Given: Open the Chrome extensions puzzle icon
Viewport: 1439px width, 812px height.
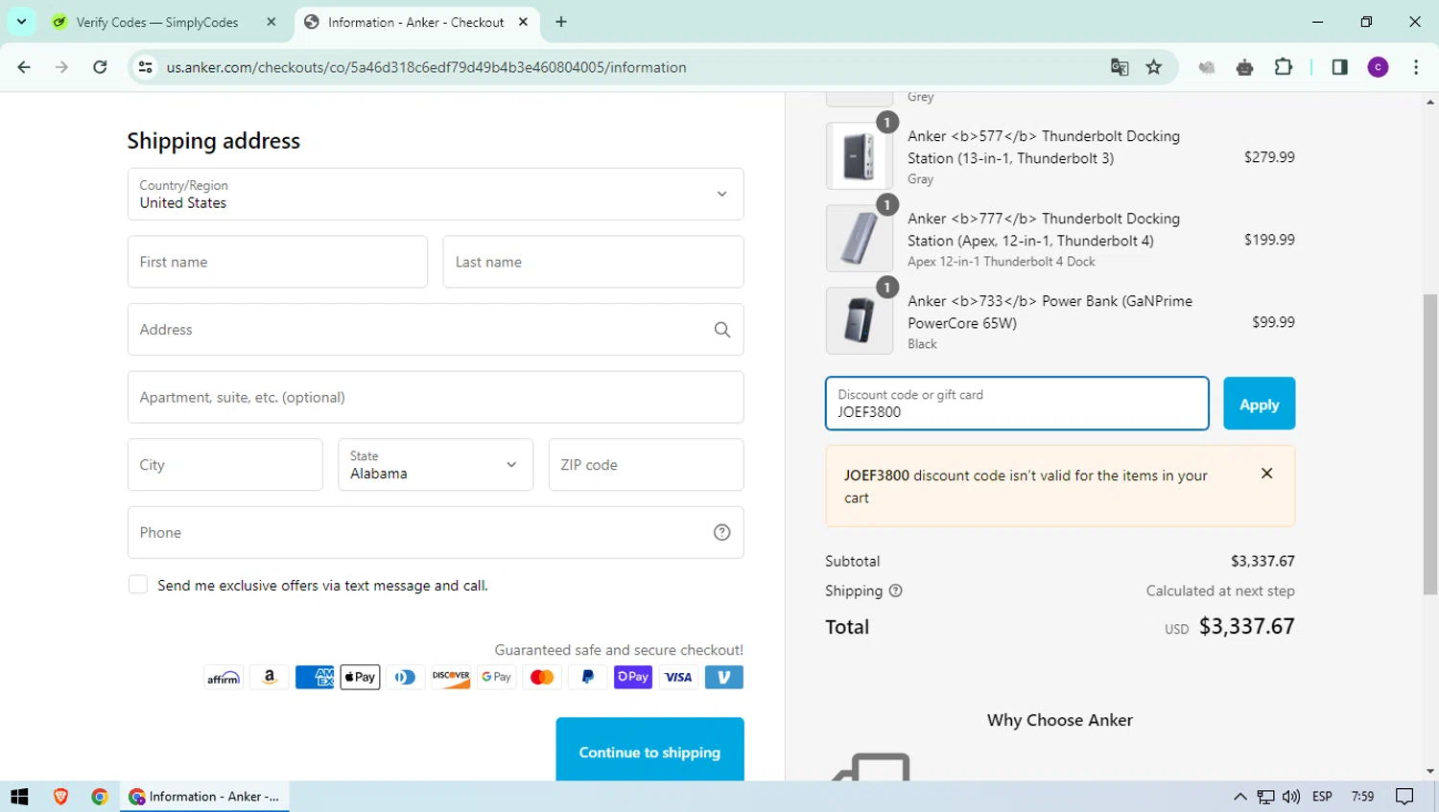Looking at the screenshot, I should (1284, 67).
